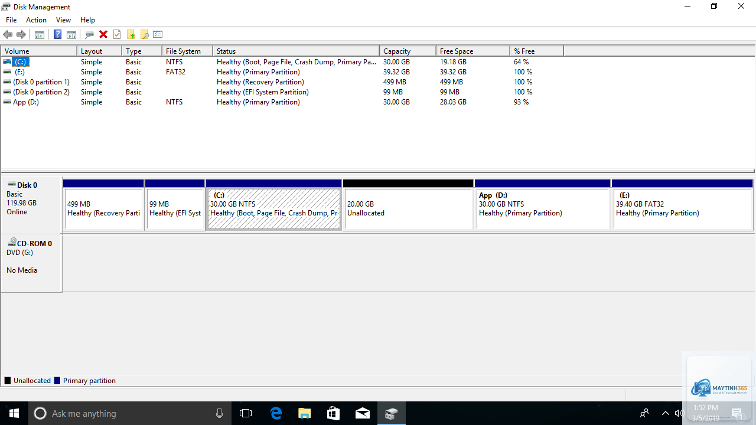Expand hidden system tray icons chevron
Screen dimensions: 756x425
666,413
